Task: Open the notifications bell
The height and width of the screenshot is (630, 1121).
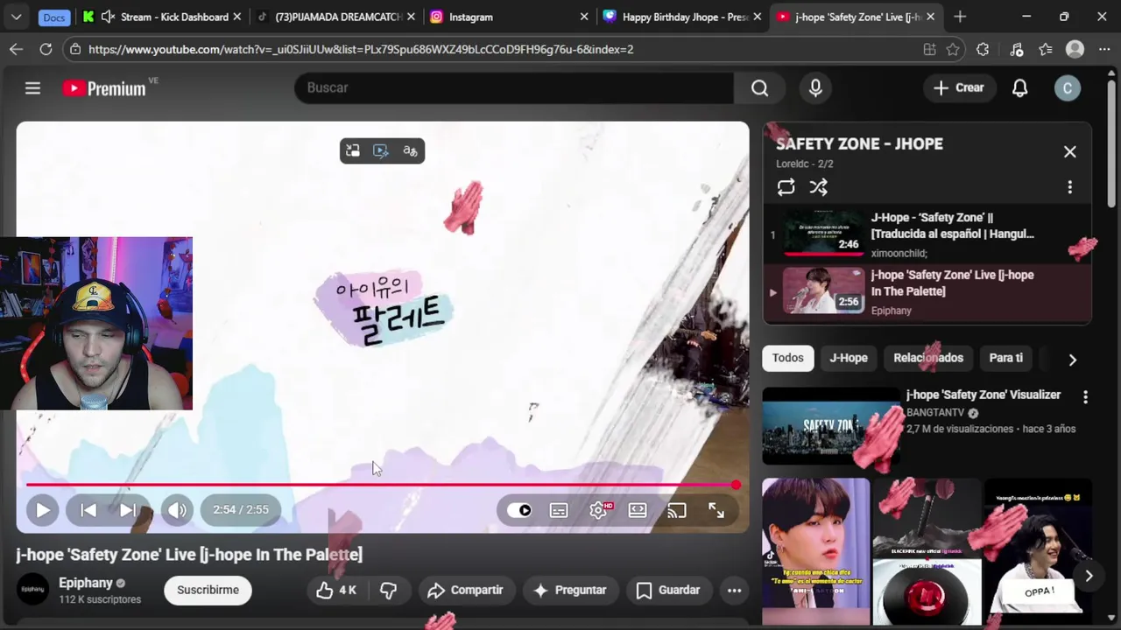Action: [x=1019, y=87]
